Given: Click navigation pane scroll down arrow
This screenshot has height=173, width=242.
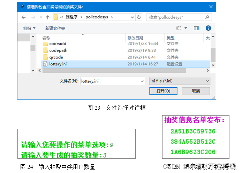Looking at the screenshot, I should pyautogui.click(x=33, y=71).
